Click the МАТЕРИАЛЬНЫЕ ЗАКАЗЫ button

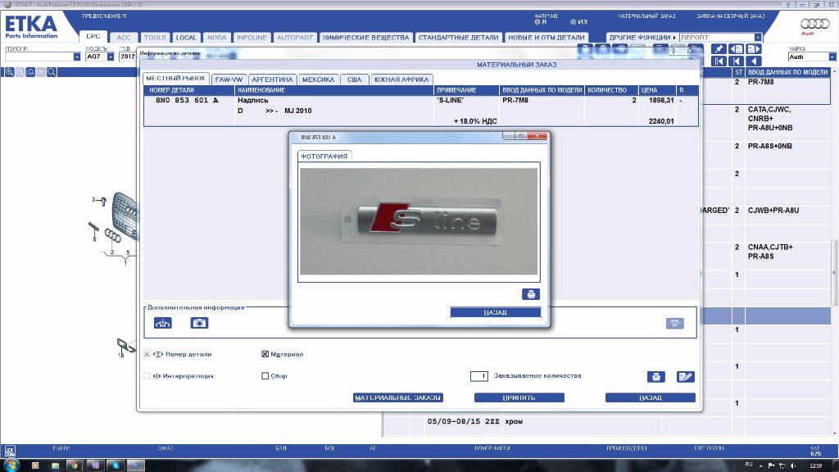point(397,397)
